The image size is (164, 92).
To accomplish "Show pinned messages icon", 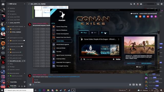I will [x=138, y=4].
